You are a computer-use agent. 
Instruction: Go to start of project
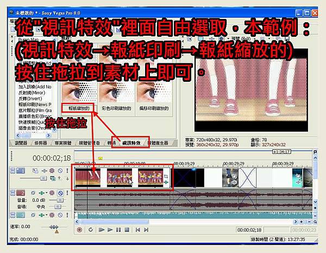[137, 230]
